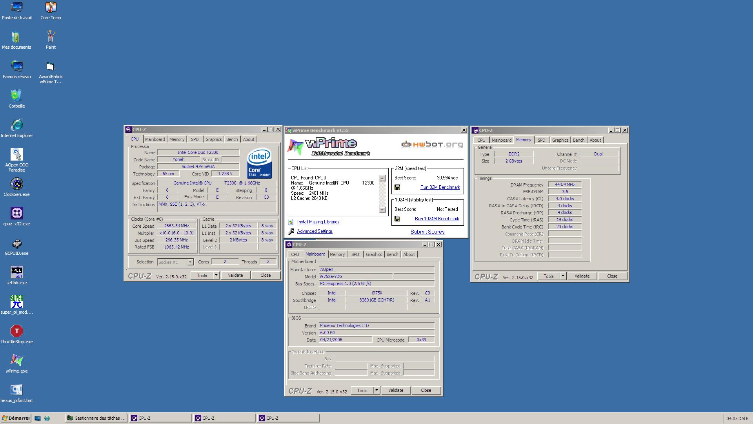Viewport: 753px width, 424px height.
Task: Launch cpuz_x32.exe desktop icon
Action: [x=16, y=217]
